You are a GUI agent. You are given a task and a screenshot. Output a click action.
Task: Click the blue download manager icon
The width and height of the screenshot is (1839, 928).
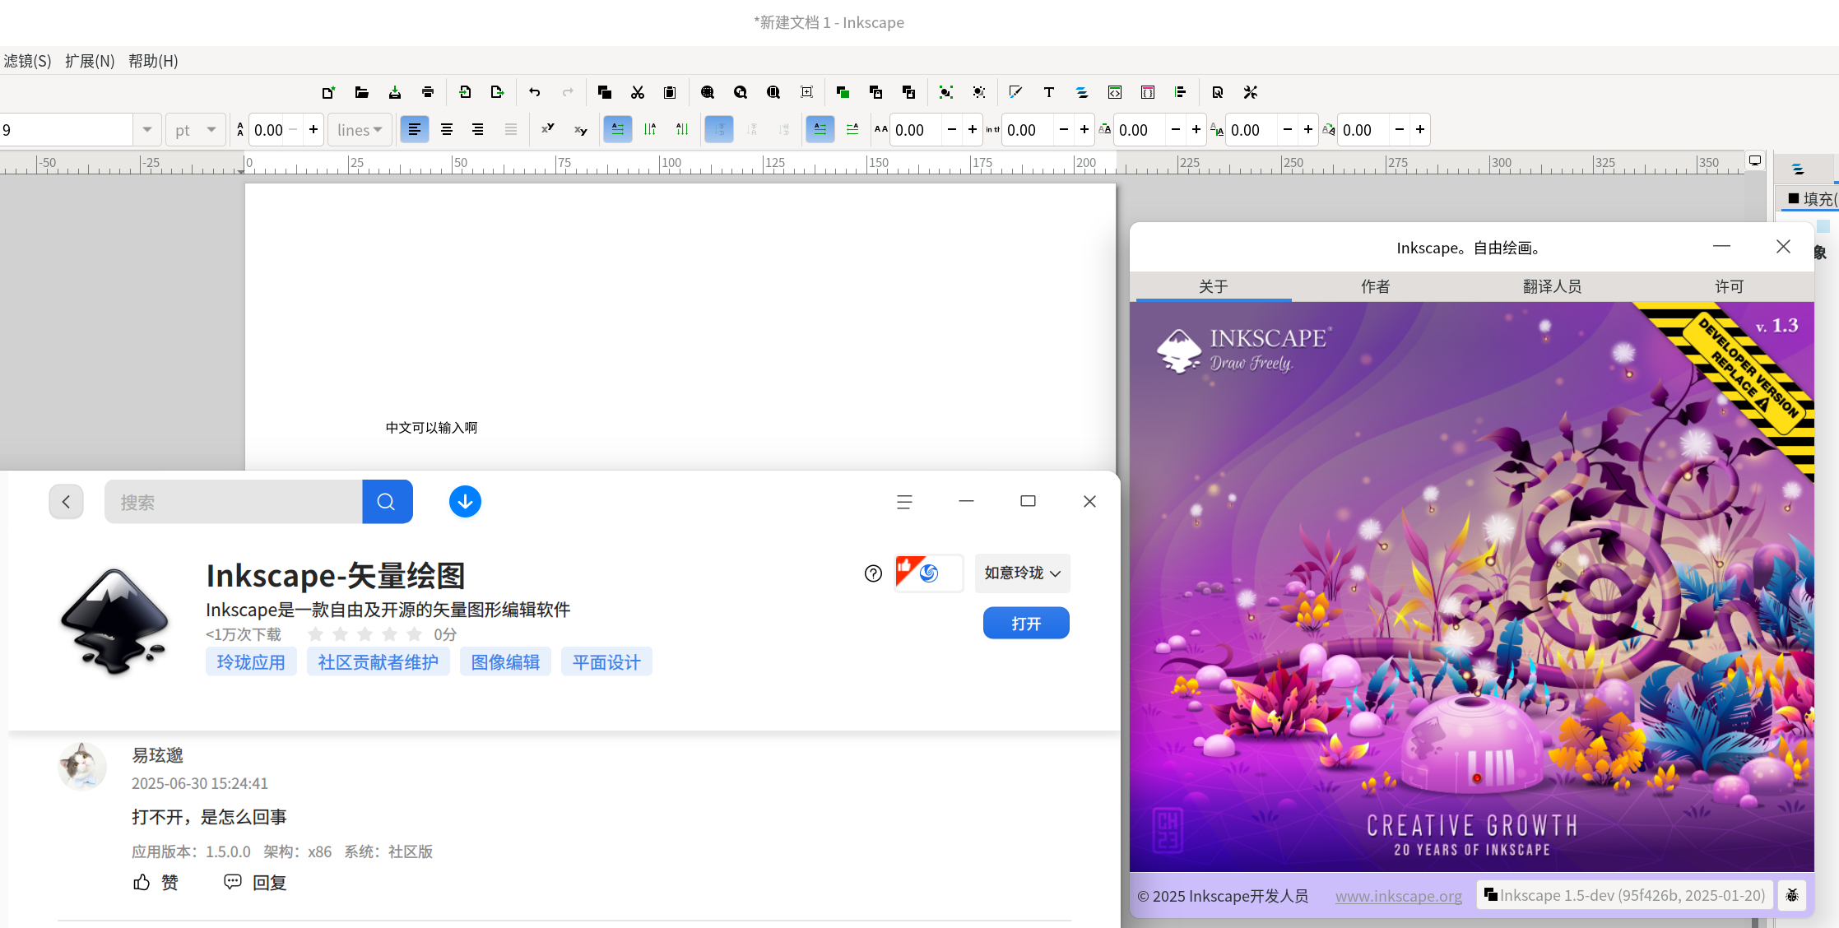click(x=465, y=501)
